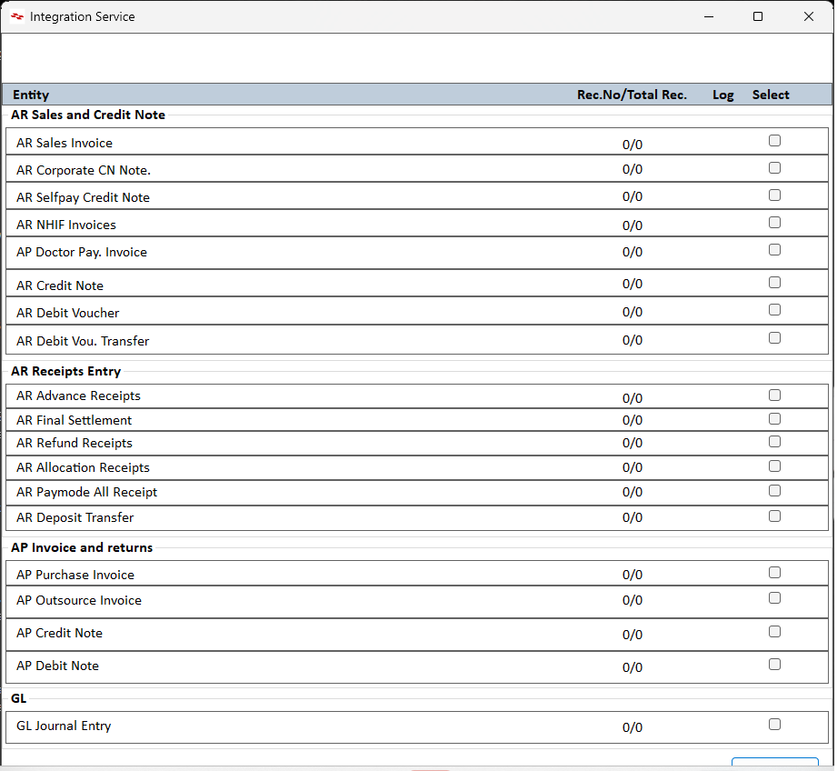This screenshot has width=837, height=771.
Task: Enable AR Refund Receipts selection
Action: pyautogui.click(x=774, y=442)
